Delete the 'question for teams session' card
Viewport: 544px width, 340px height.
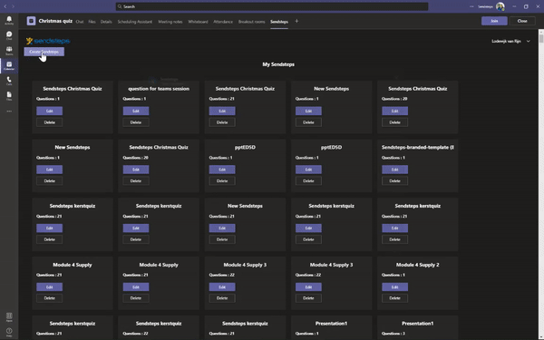click(x=136, y=122)
